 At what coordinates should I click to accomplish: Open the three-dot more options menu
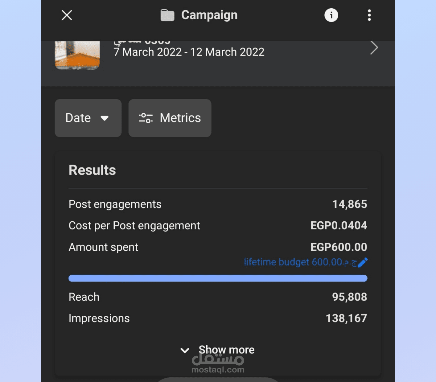click(x=369, y=15)
